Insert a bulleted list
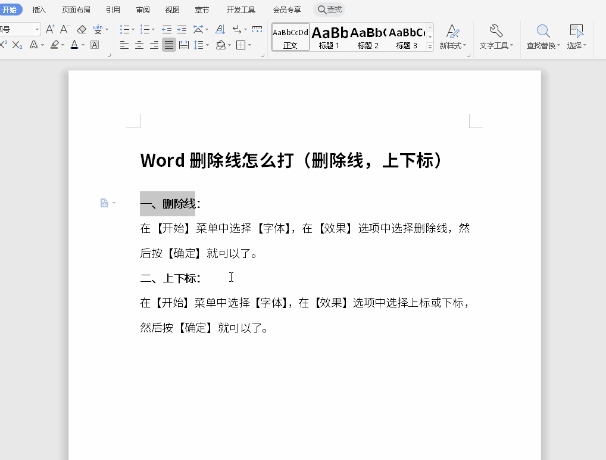The height and width of the screenshot is (460, 606). pyautogui.click(x=124, y=29)
